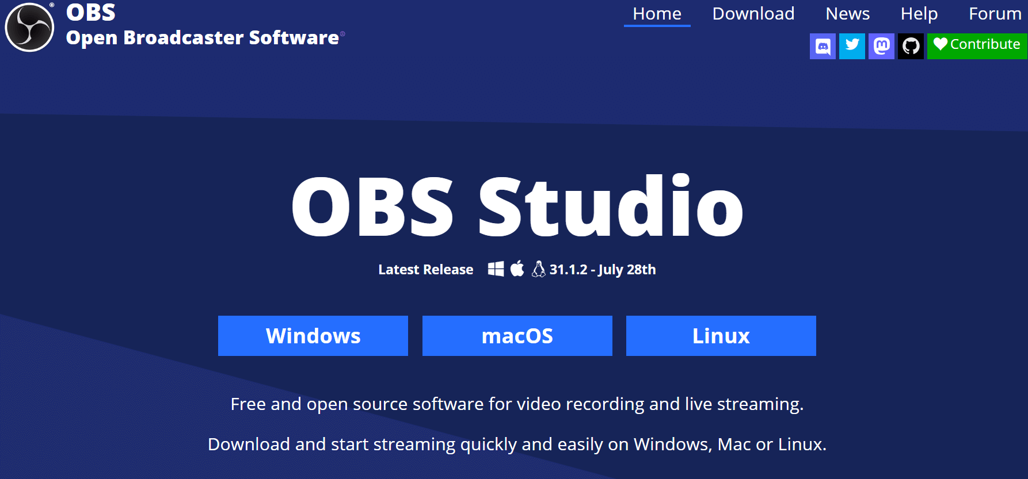
Task: Click the 'OBS Studio' large heading
Action: [517, 206]
